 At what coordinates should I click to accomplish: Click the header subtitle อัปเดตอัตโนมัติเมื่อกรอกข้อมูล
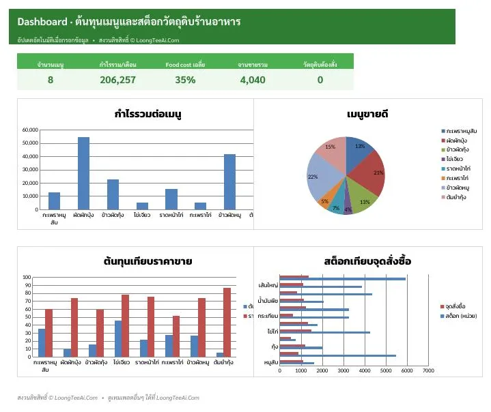[53, 40]
